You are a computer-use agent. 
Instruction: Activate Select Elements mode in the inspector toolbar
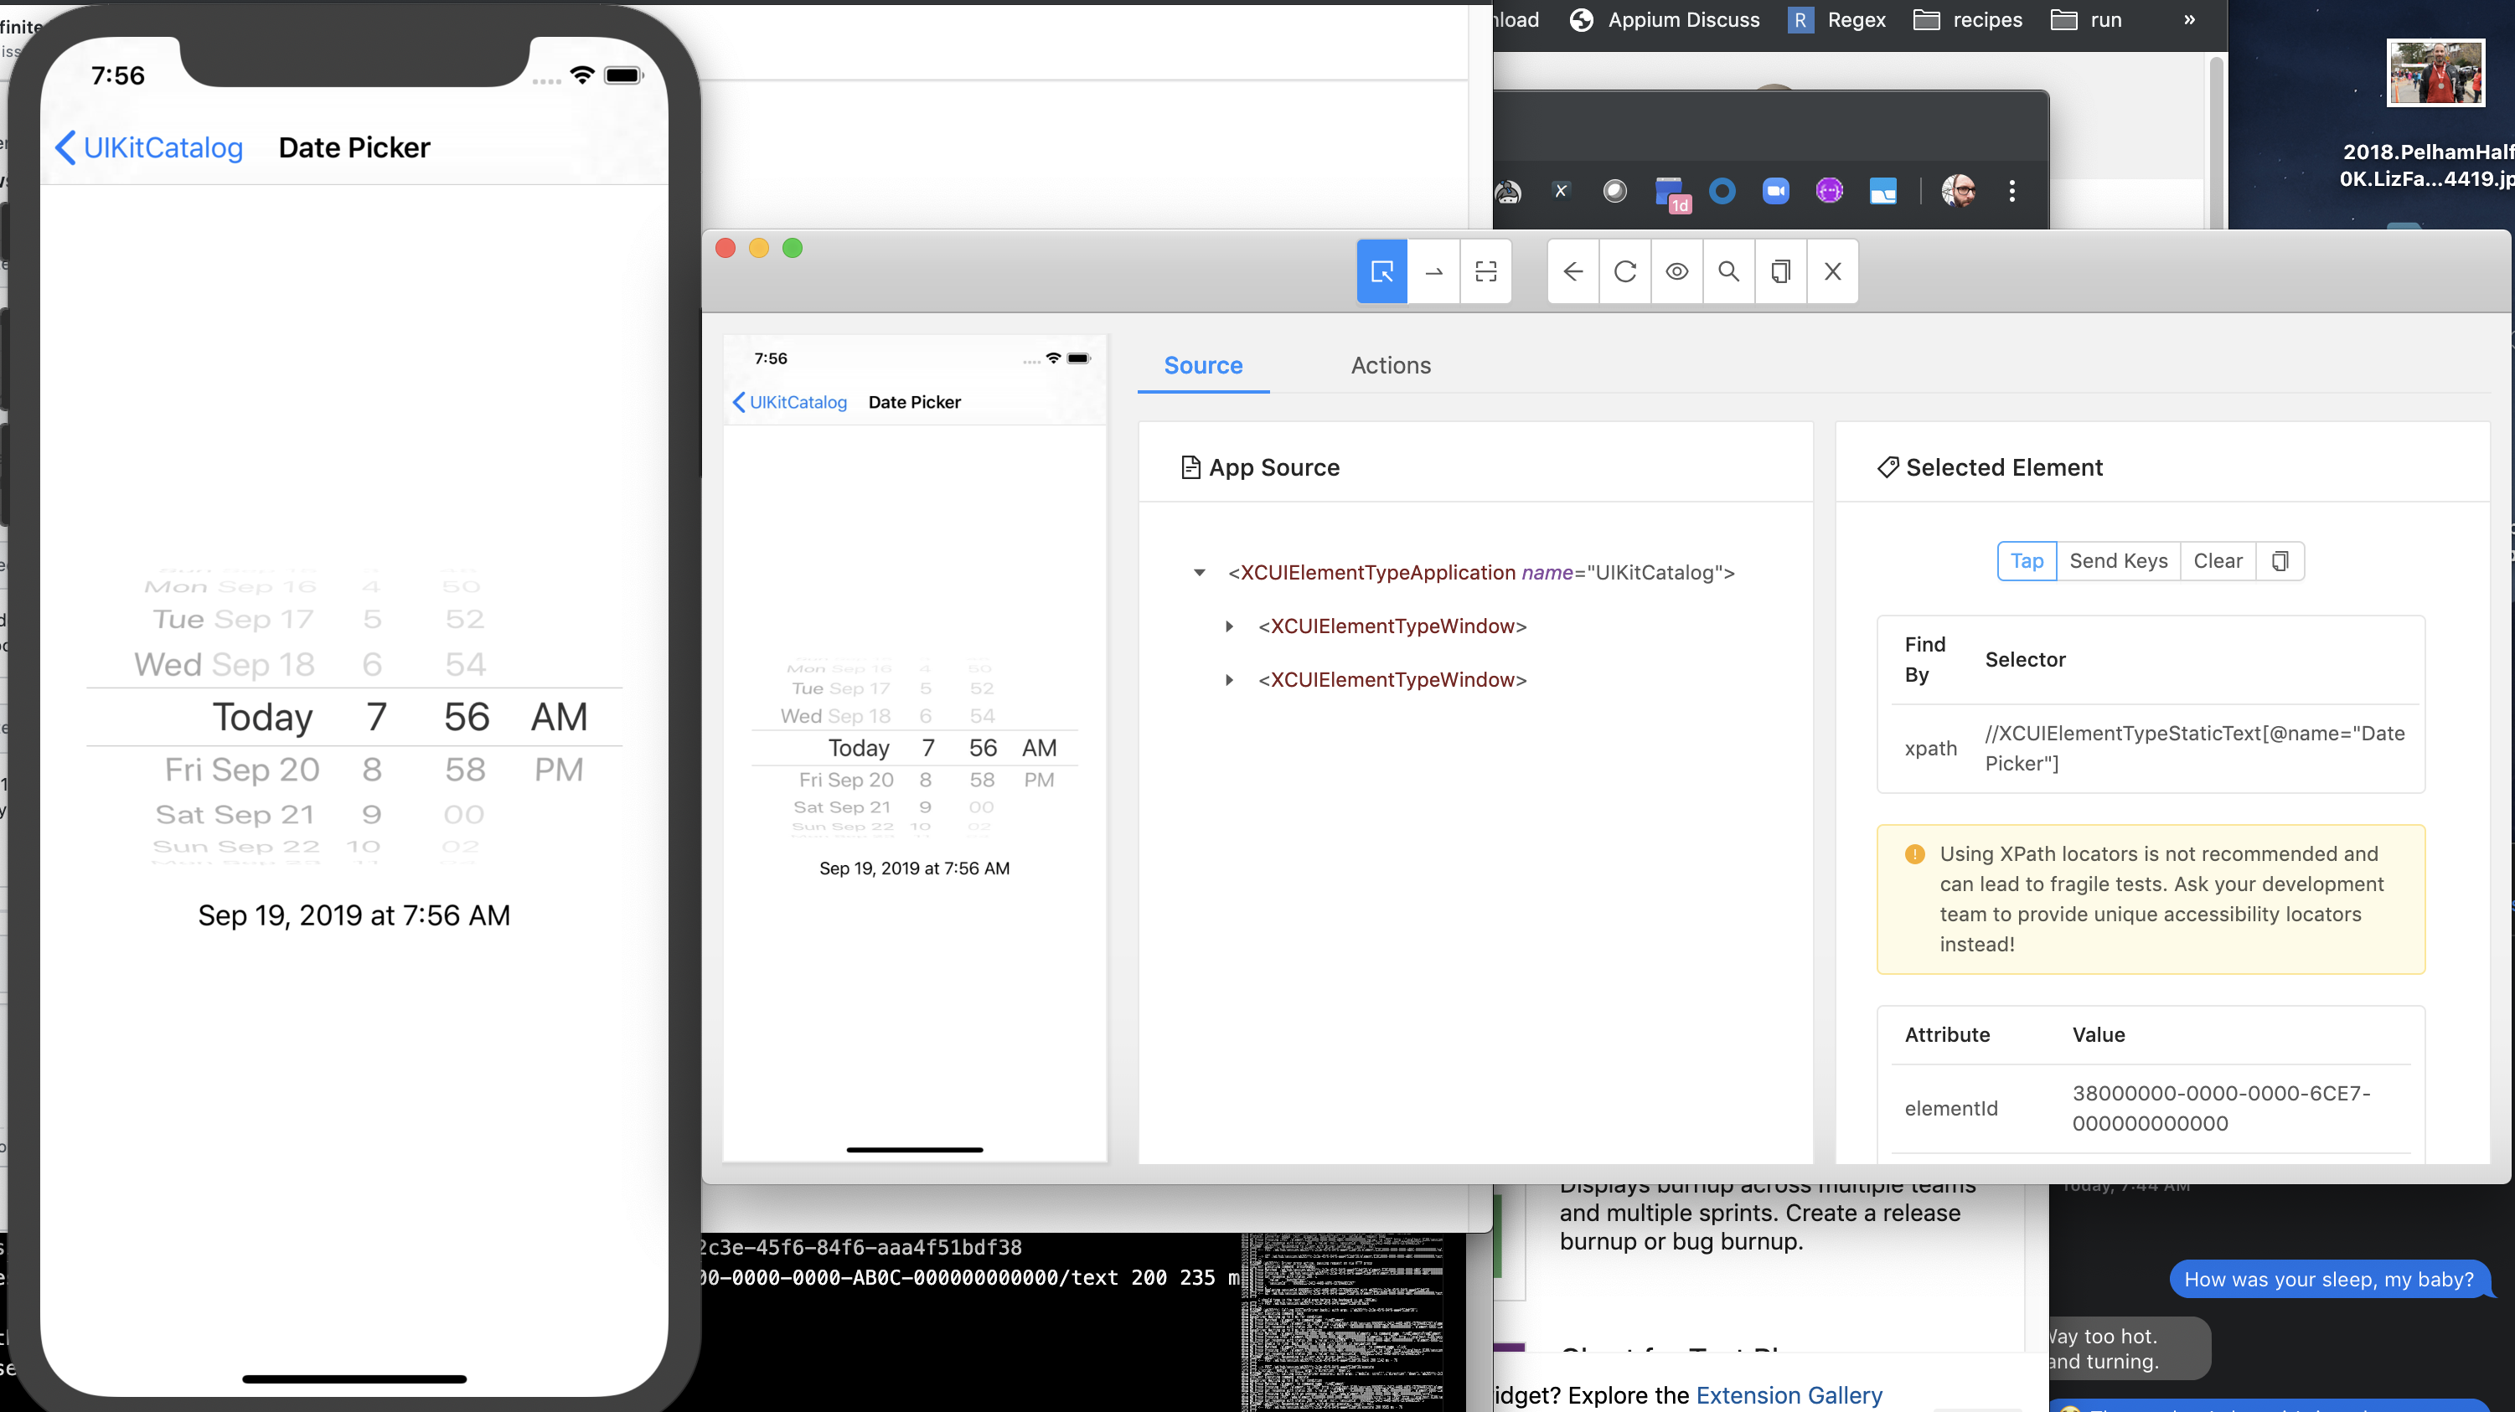pyautogui.click(x=1381, y=271)
